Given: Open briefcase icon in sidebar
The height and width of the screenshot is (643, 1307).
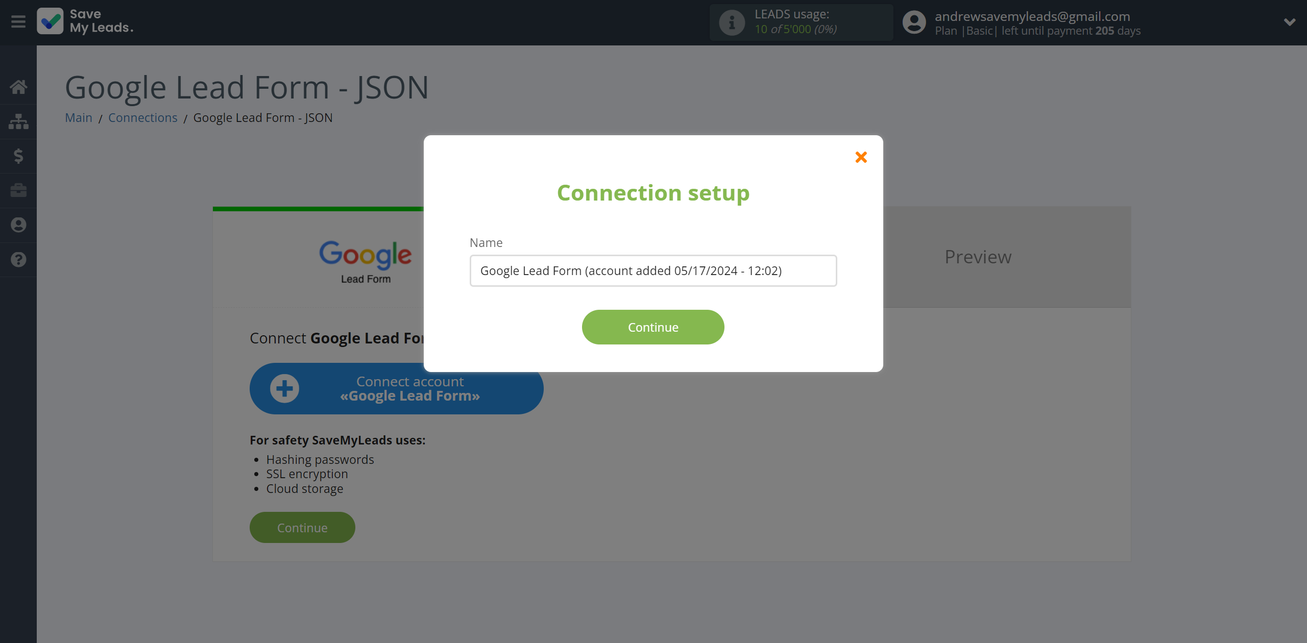Looking at the screenshot, I should coord(18,190).
